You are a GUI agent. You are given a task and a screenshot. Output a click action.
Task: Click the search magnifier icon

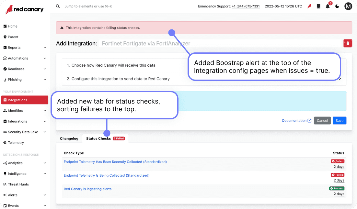[x=58, y=6]
